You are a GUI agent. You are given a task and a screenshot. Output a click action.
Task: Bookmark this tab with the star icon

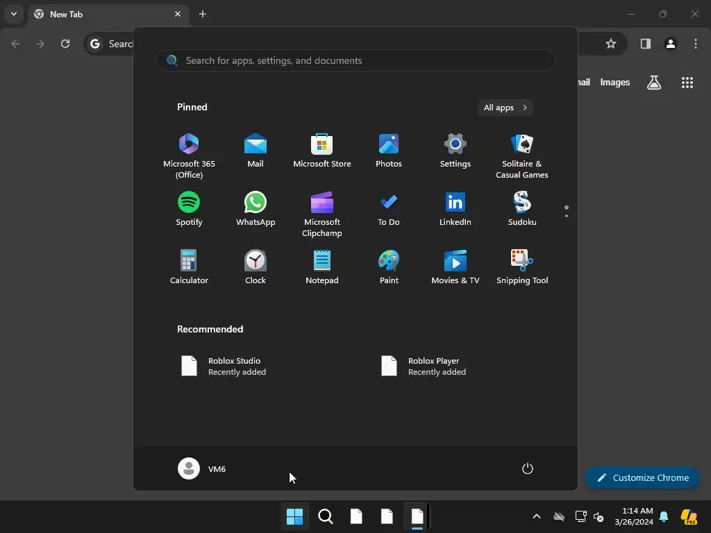click(611, 44)
